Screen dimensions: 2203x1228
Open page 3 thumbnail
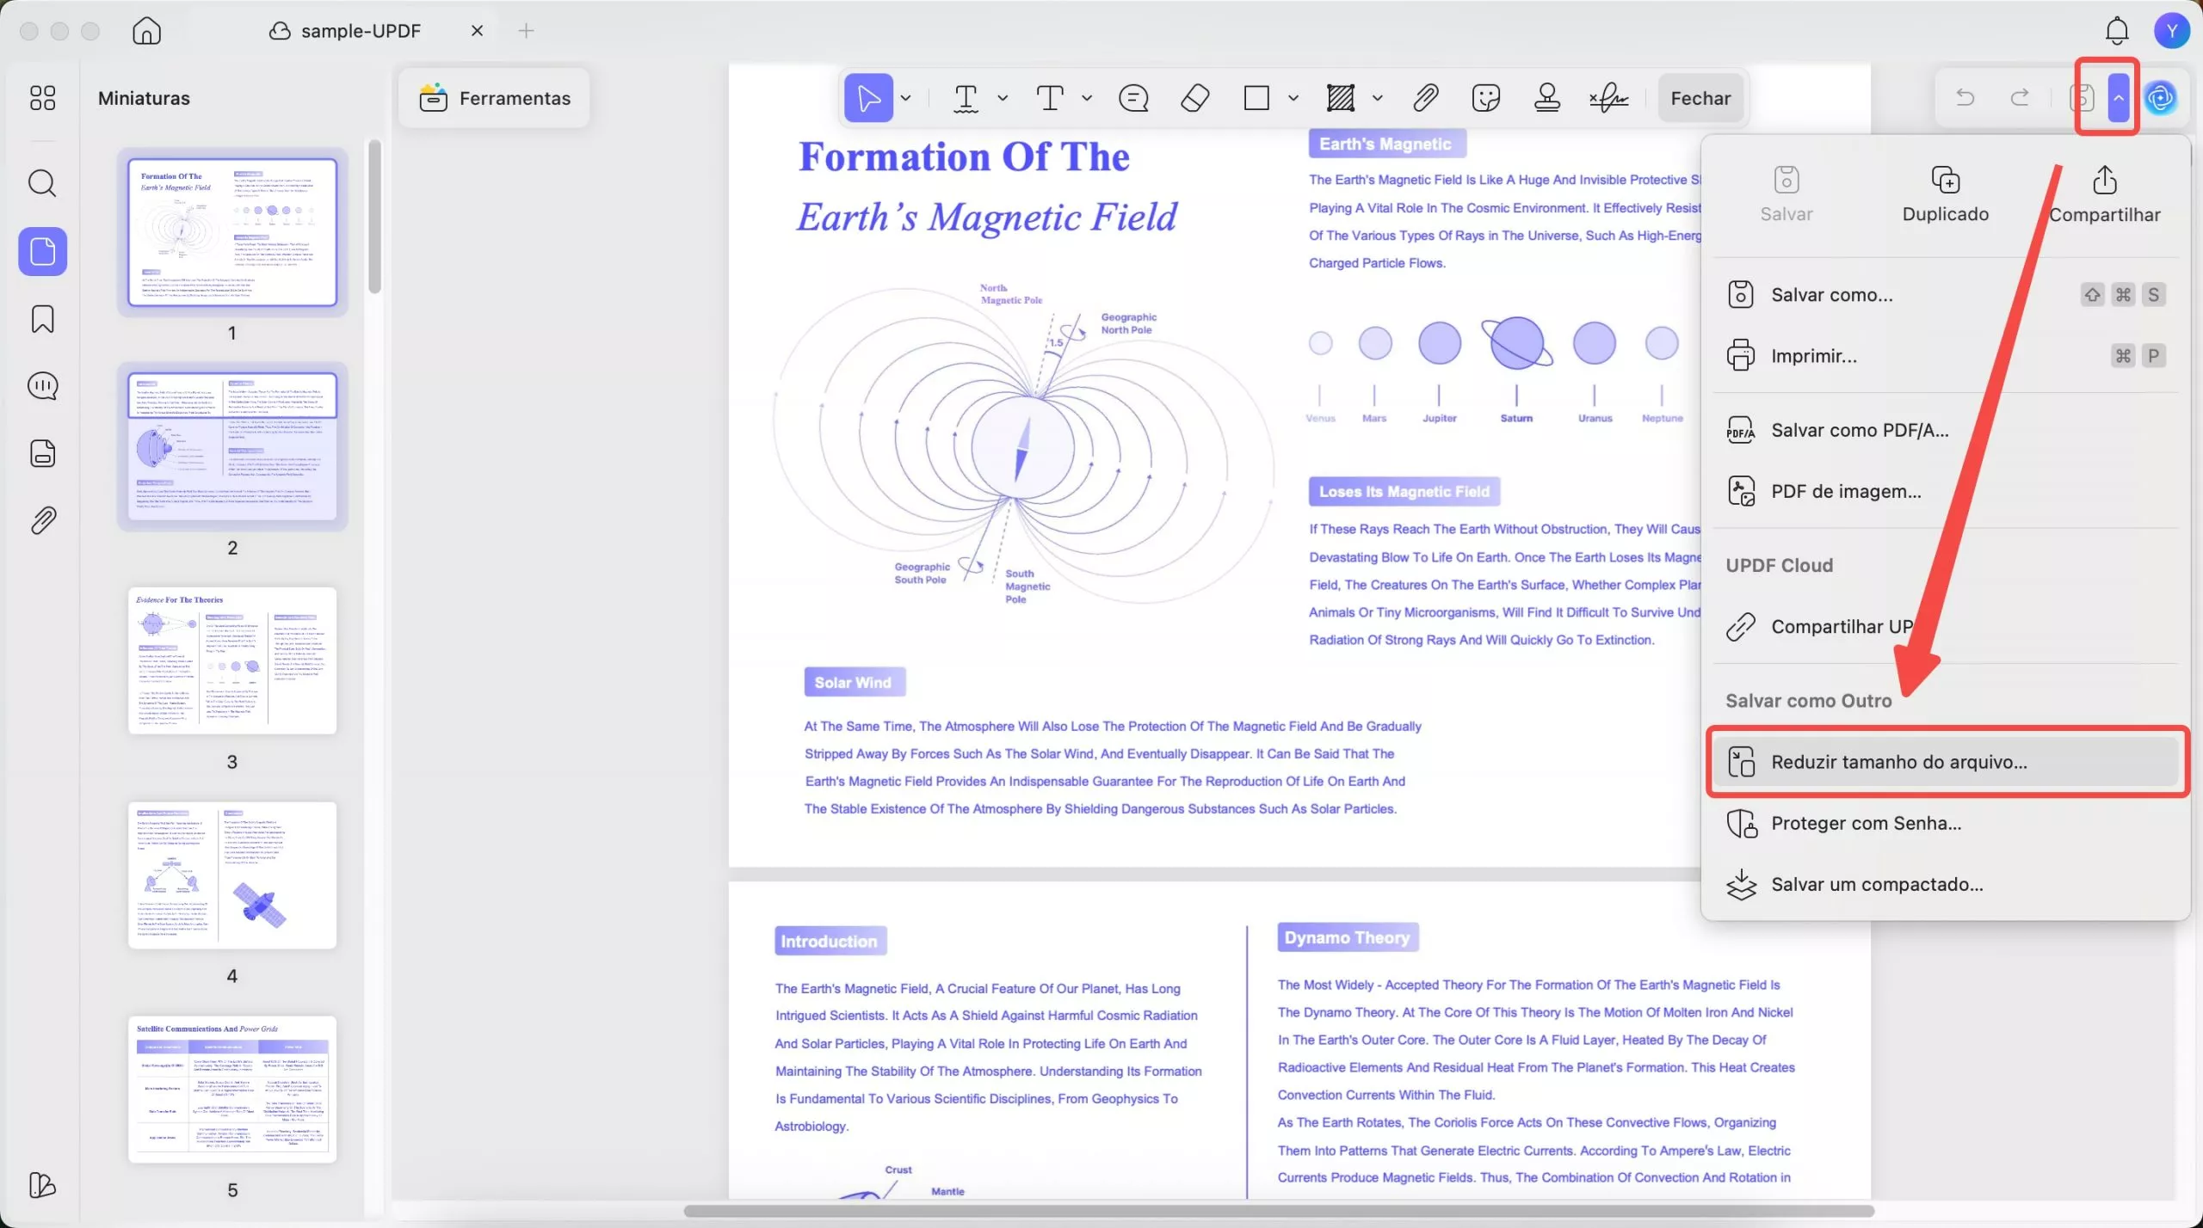click(232, 660)
